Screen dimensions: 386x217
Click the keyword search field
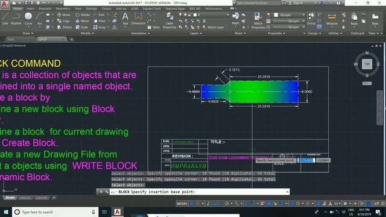click(x=258, y=3)
